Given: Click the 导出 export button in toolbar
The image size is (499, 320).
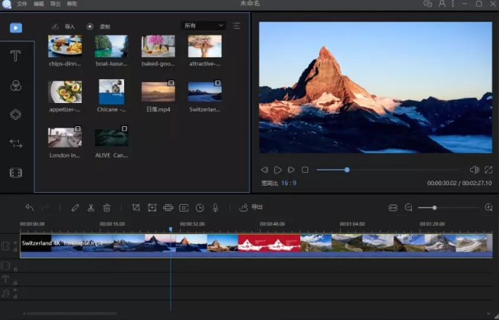Looking at the screenshot, I should pos(252,208).
